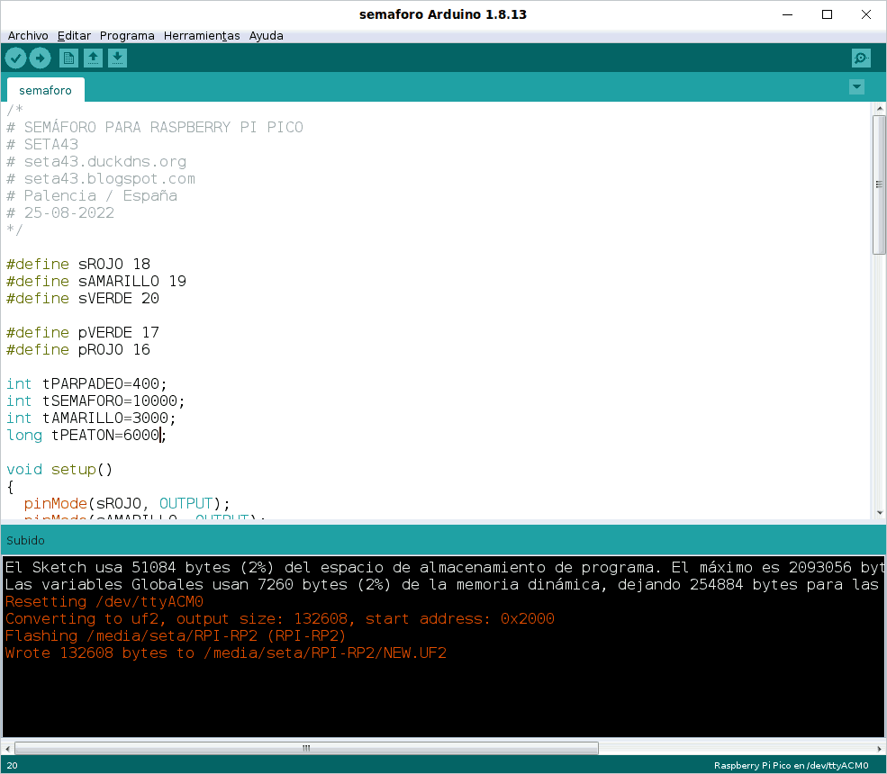Click the 'SEMÁFORO PARA RASPBERRY PI PICO' comment
This screenshot has height=774, width=887.
coord(164,127)
